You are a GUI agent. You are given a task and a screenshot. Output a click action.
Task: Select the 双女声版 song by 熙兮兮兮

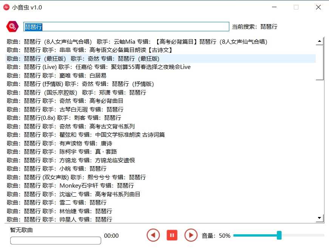pos(161,177)
